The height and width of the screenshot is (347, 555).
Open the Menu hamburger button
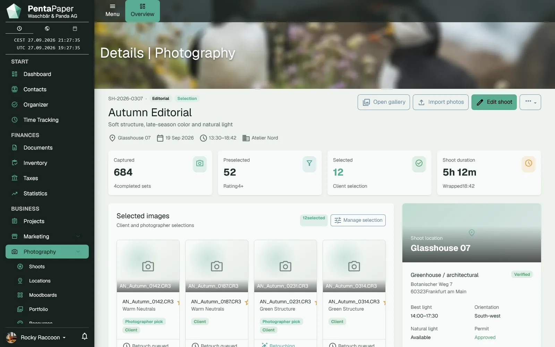coord(112,11)
